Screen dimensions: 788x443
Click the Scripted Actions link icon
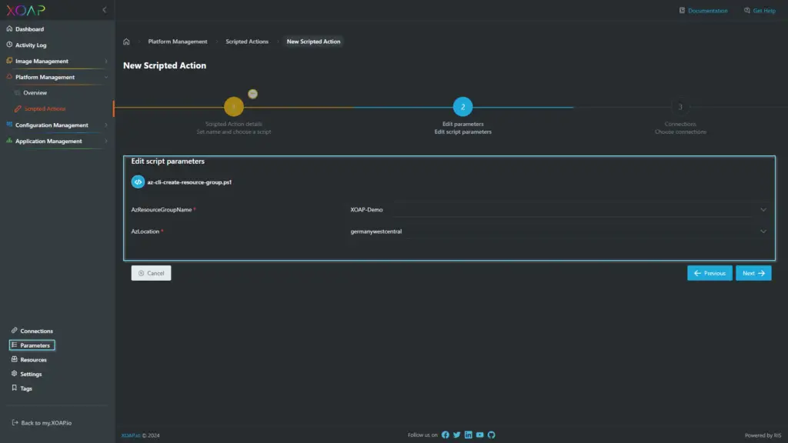coord(18,109)
